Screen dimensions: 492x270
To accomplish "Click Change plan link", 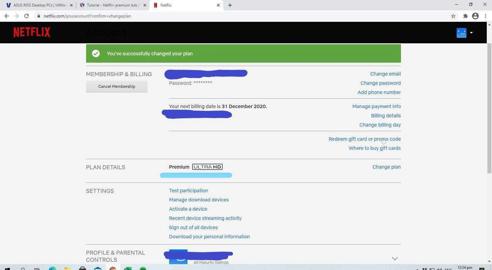I will 387,167.
